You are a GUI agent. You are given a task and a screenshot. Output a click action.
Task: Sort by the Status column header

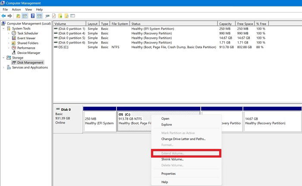click(174, 24)
